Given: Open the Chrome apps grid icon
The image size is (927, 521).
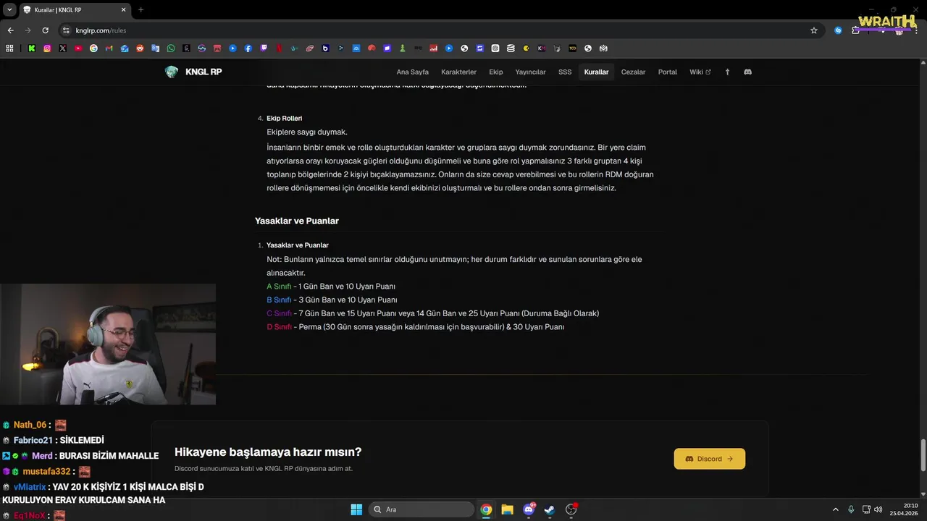Looking at the screenshot, I should point(9,48).
